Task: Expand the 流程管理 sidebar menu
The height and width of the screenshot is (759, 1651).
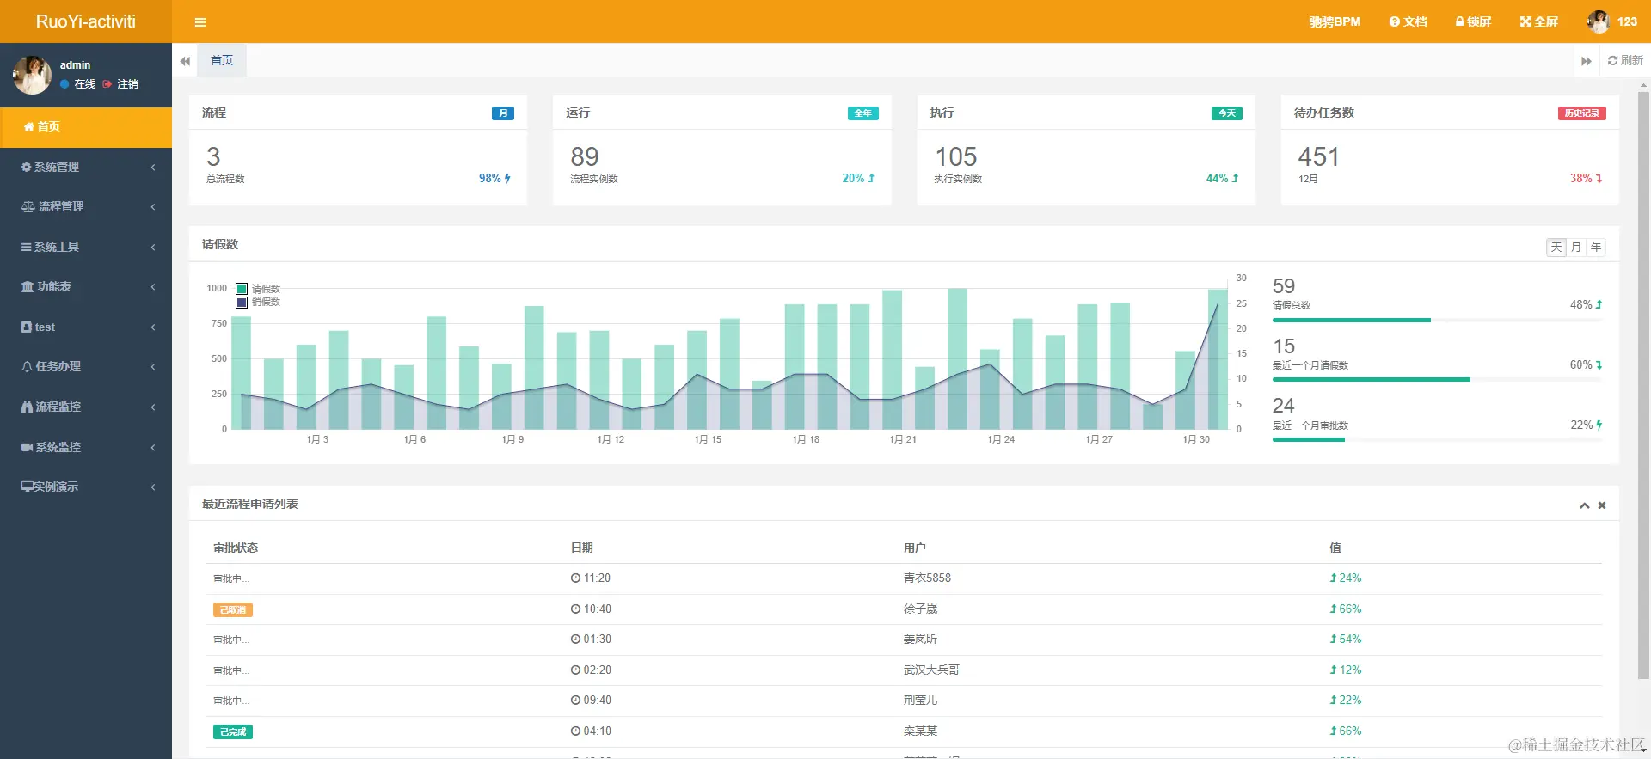Action: point(86,206)
